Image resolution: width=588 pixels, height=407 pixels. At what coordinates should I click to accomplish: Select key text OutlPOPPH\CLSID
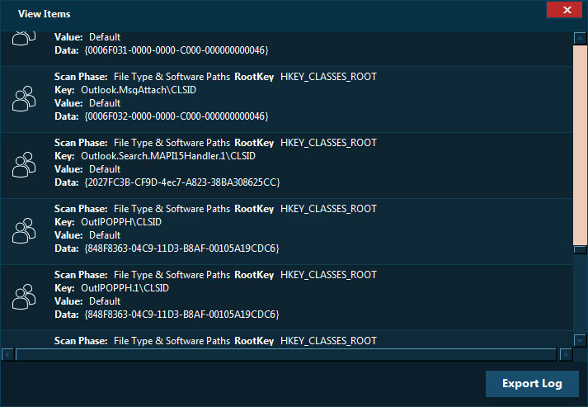(121, 222)
